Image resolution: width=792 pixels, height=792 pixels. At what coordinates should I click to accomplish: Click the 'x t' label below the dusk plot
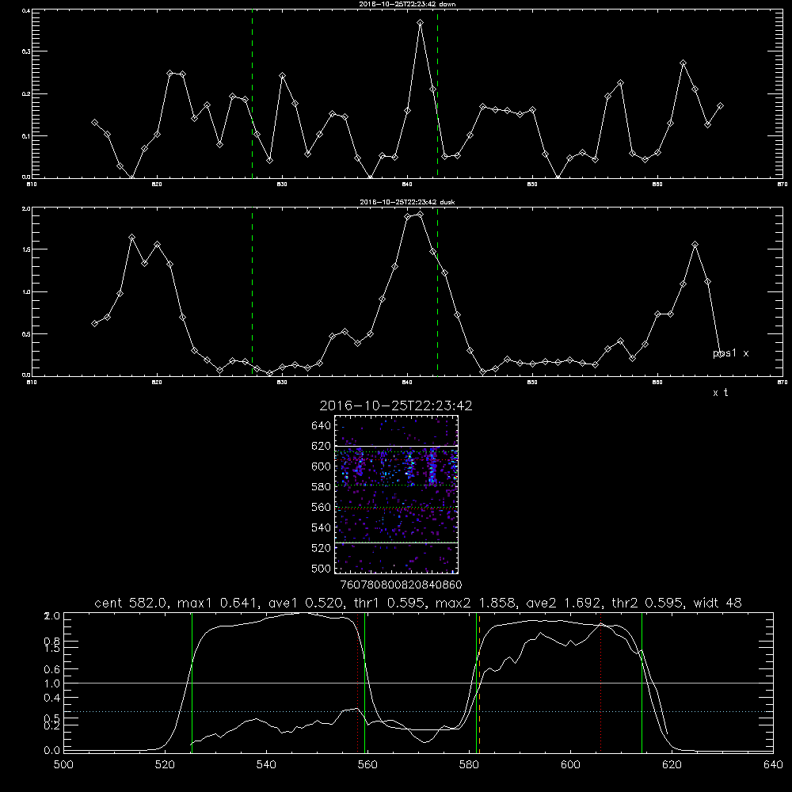click(x=720, y=393)
